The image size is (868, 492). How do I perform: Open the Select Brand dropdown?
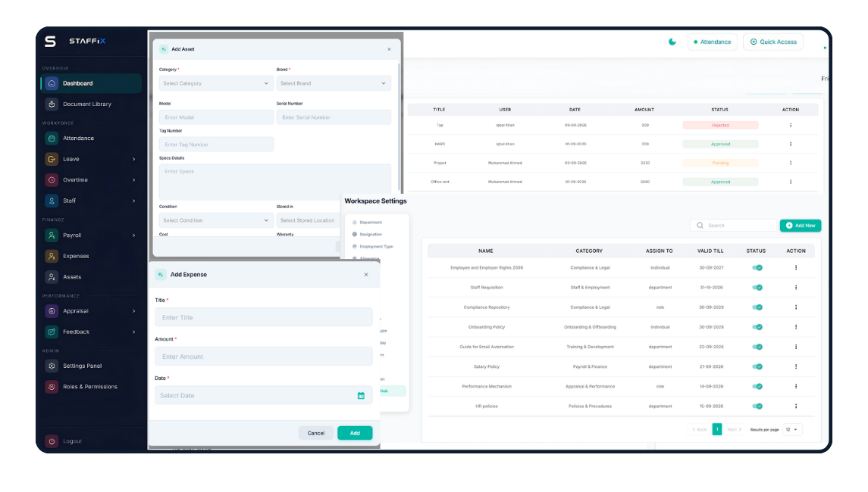[x=334, y=83]
